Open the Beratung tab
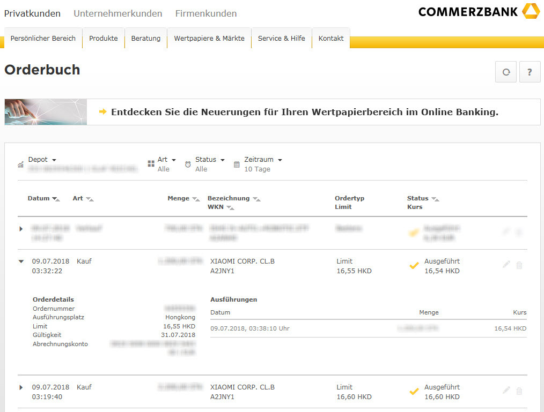Image resolution: width=544 pixels, height=412 pixels. tap(146, 38)
